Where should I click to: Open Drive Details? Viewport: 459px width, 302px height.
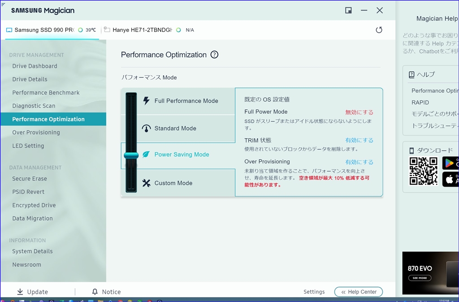click(30, 79)
